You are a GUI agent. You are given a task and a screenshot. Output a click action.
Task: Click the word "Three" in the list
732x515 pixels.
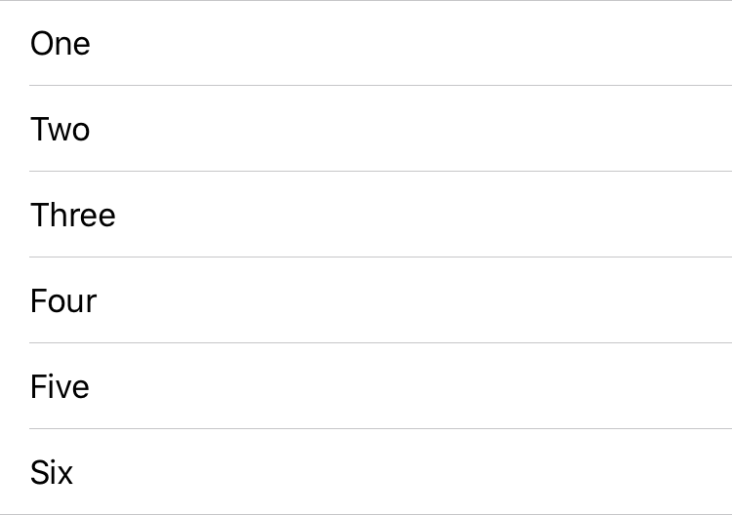click(x=73, y=216)
